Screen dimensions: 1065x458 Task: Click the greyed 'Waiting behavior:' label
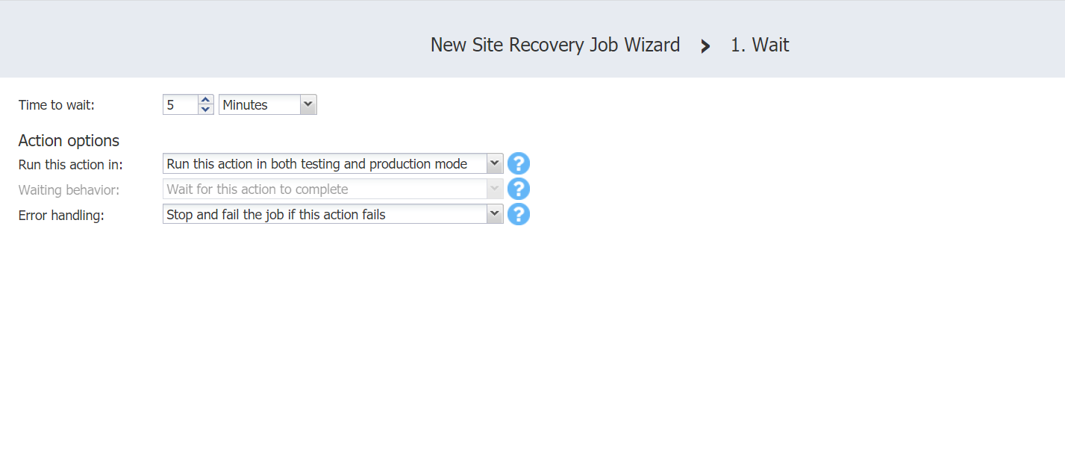coord(69,190)
